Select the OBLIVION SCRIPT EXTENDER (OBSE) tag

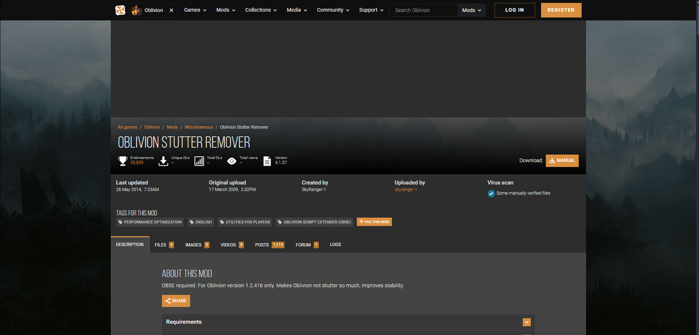(x=315, y=222)
